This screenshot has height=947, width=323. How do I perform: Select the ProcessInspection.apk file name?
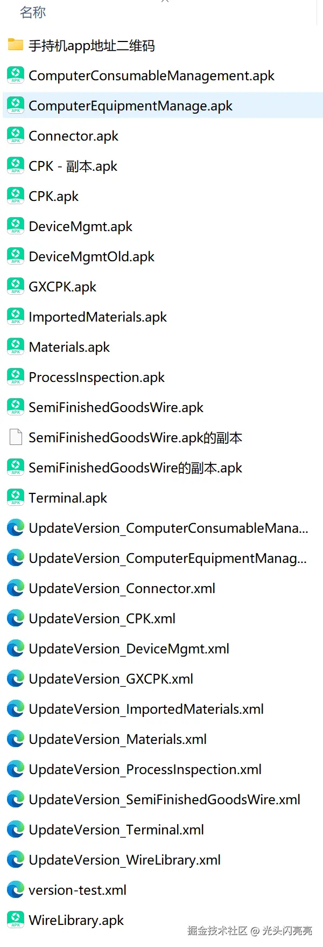coord(96,377)
